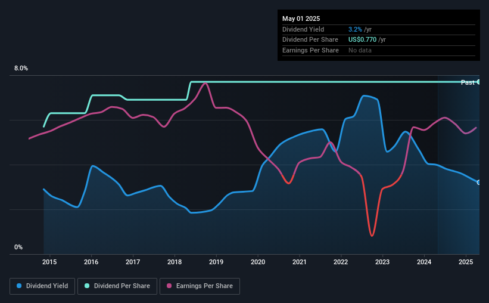This screenshot has height=303, width=489.
Task: Select the 2025 x-axis label
Action: 466,262
